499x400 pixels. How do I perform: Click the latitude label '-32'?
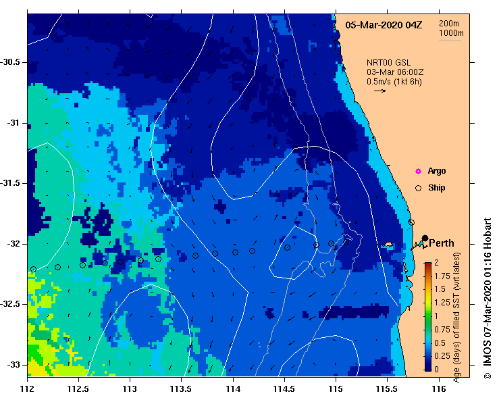(13, 244)
